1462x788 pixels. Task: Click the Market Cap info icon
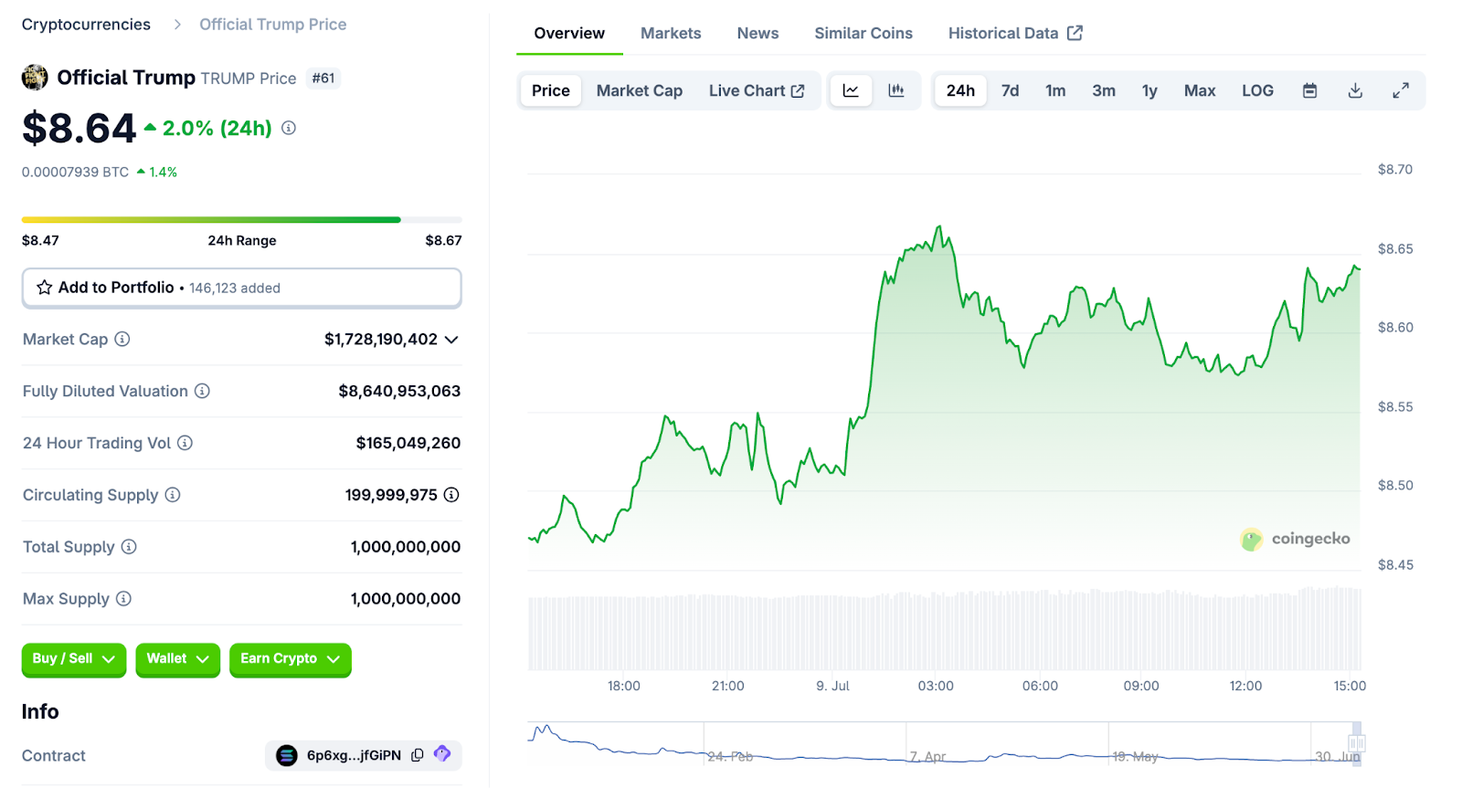pyautogui.click(x=122, y=339)
